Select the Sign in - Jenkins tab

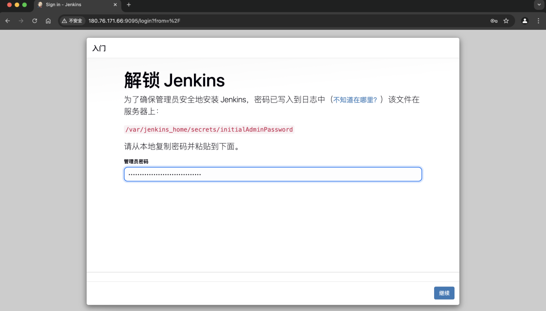[x=77, y=5]
